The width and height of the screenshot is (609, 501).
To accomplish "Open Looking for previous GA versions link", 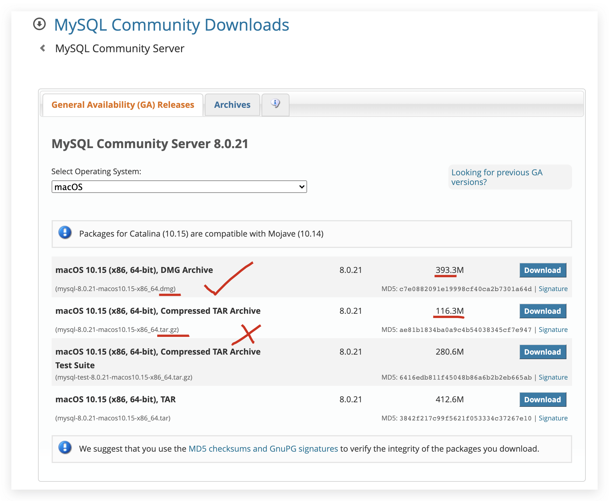I will point(497,177).
